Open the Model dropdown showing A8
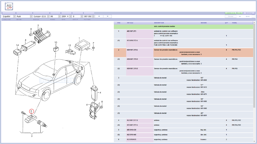The image size is (257, 144). (x=55, y=16)
